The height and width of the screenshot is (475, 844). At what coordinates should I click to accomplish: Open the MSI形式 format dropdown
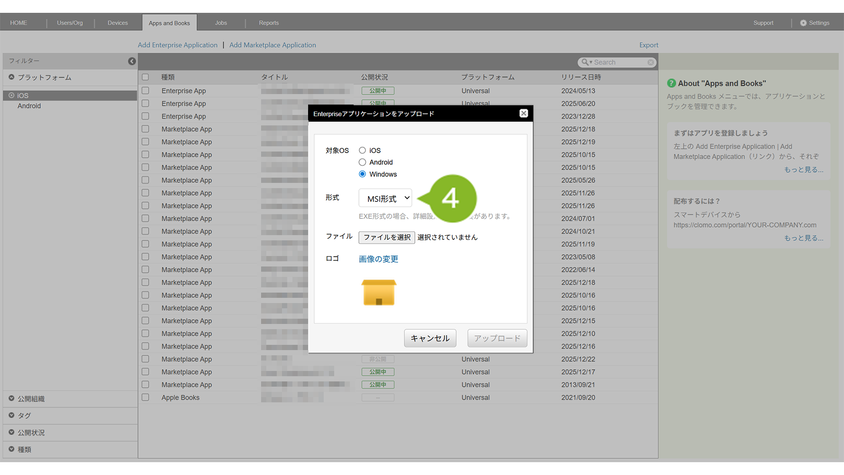coord(385,198)
